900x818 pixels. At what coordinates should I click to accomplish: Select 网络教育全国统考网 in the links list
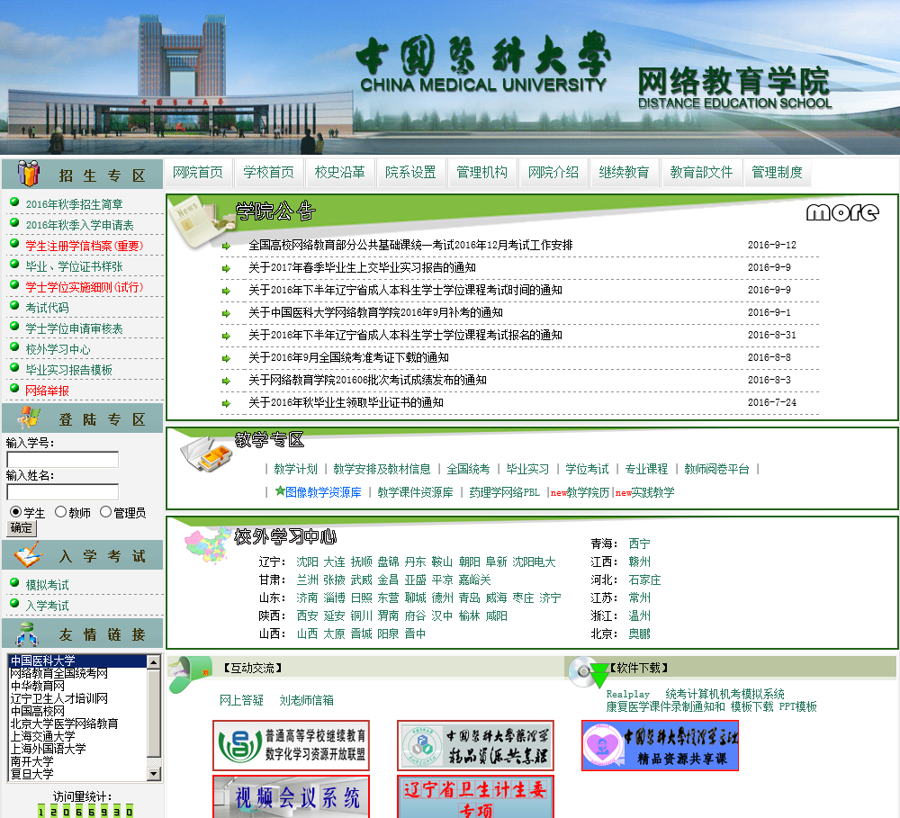click(59, 673)
